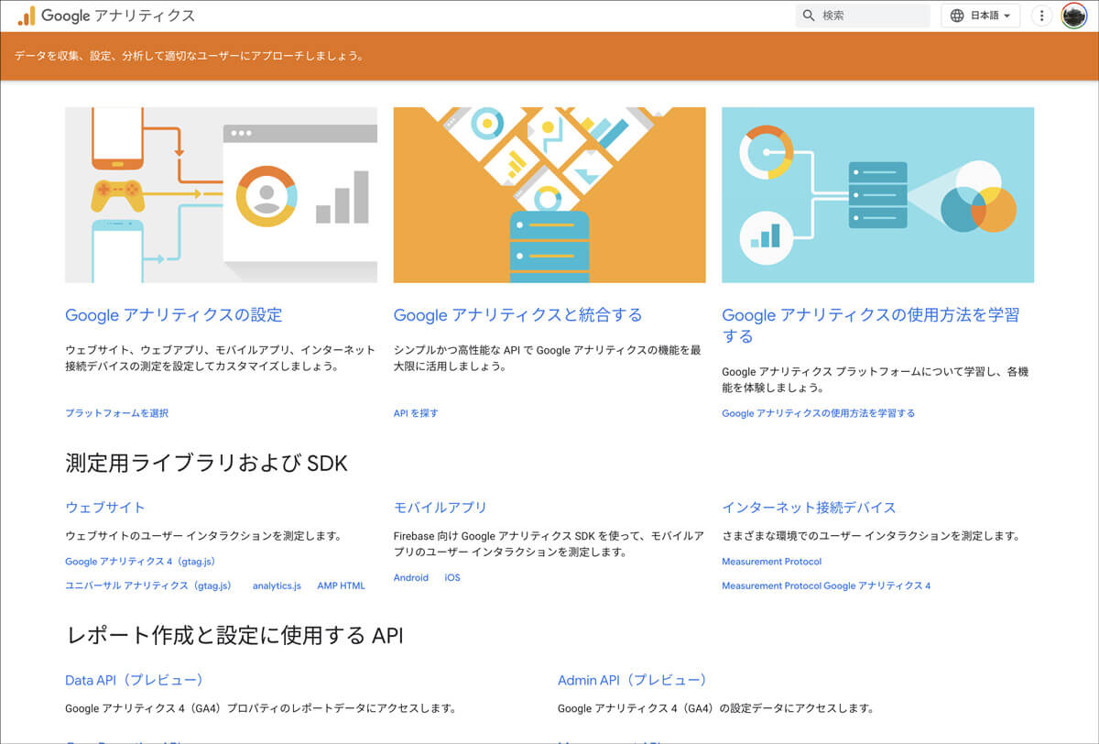1099x744 pixels.
Task: Open the Google アナリティクスと統合する illustration
Action: point(549,195)
